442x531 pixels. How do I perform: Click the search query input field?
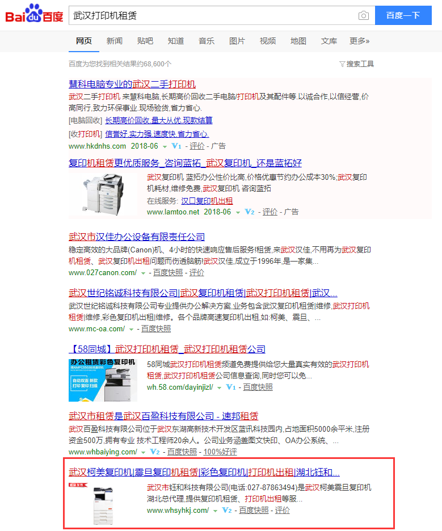pos(213,15)
